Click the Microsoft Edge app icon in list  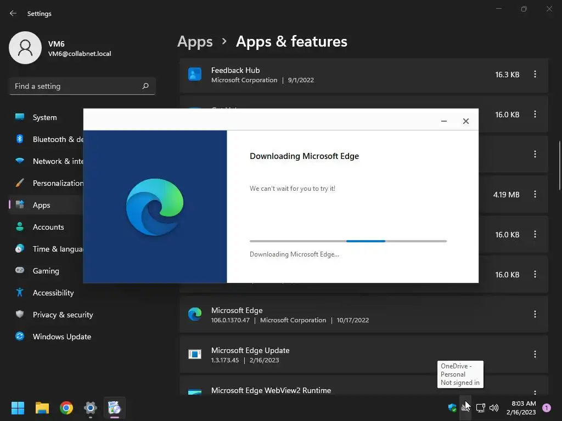click(195, 314)
